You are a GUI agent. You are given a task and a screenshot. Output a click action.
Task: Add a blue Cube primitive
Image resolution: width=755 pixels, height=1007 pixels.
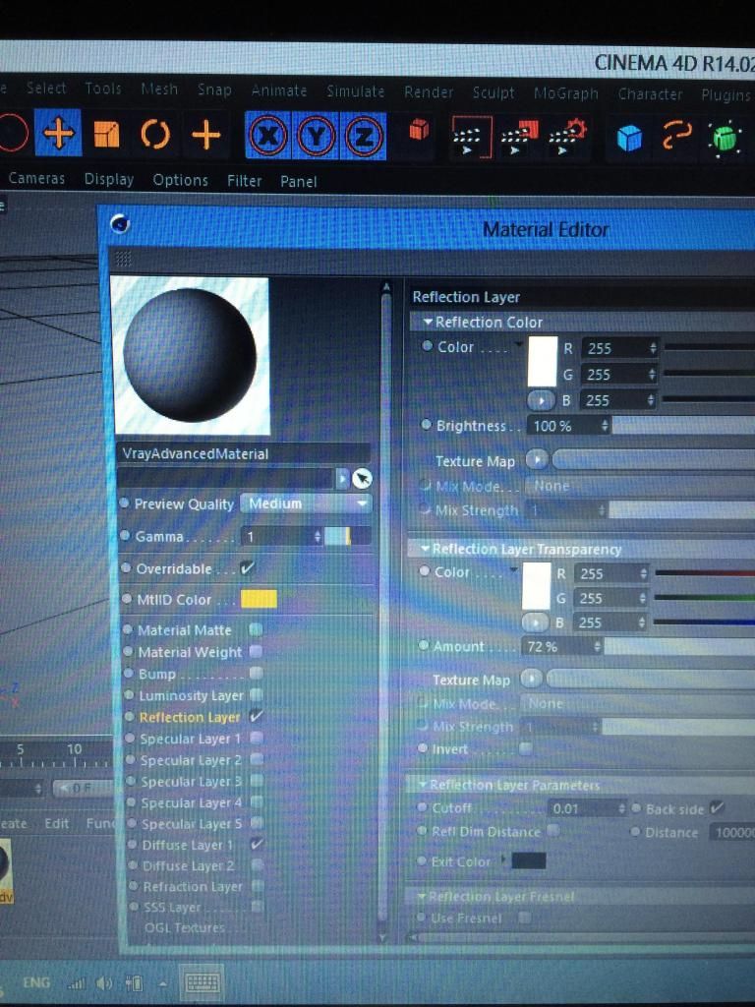(x=629, y=138)
